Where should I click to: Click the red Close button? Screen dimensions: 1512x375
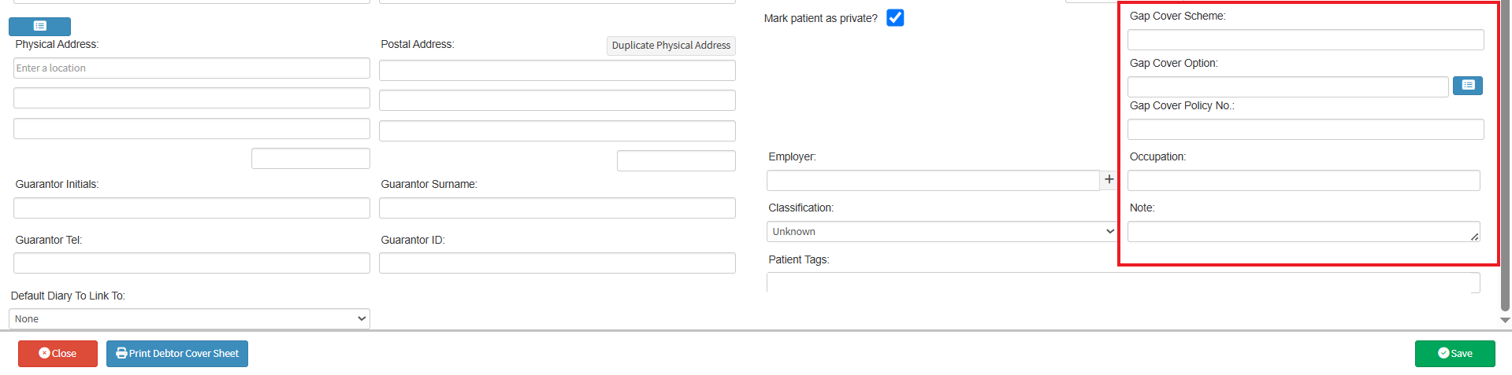(58, 354)
